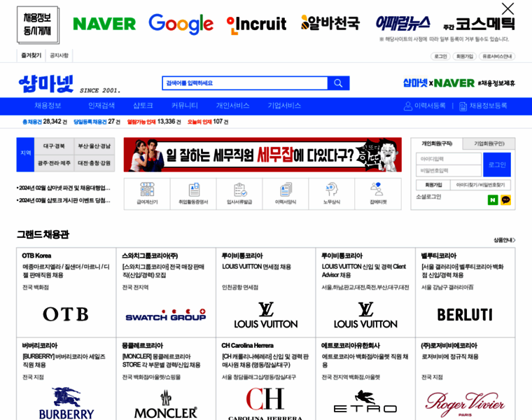Click the search keyword input field
The image size is (532, 420).
(x=245, y=83)
